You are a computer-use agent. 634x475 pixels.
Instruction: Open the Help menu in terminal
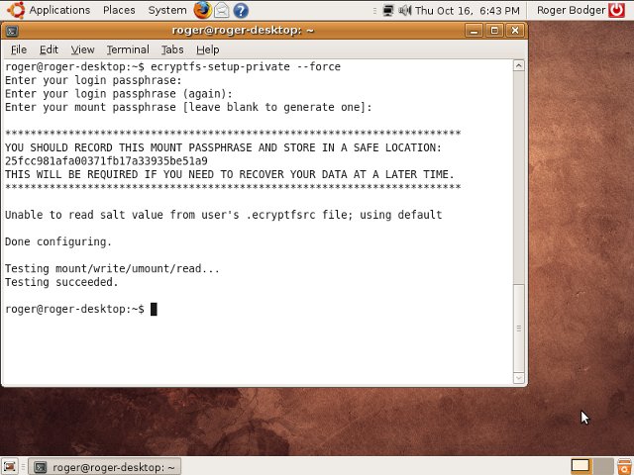click(x=208, y=49)
